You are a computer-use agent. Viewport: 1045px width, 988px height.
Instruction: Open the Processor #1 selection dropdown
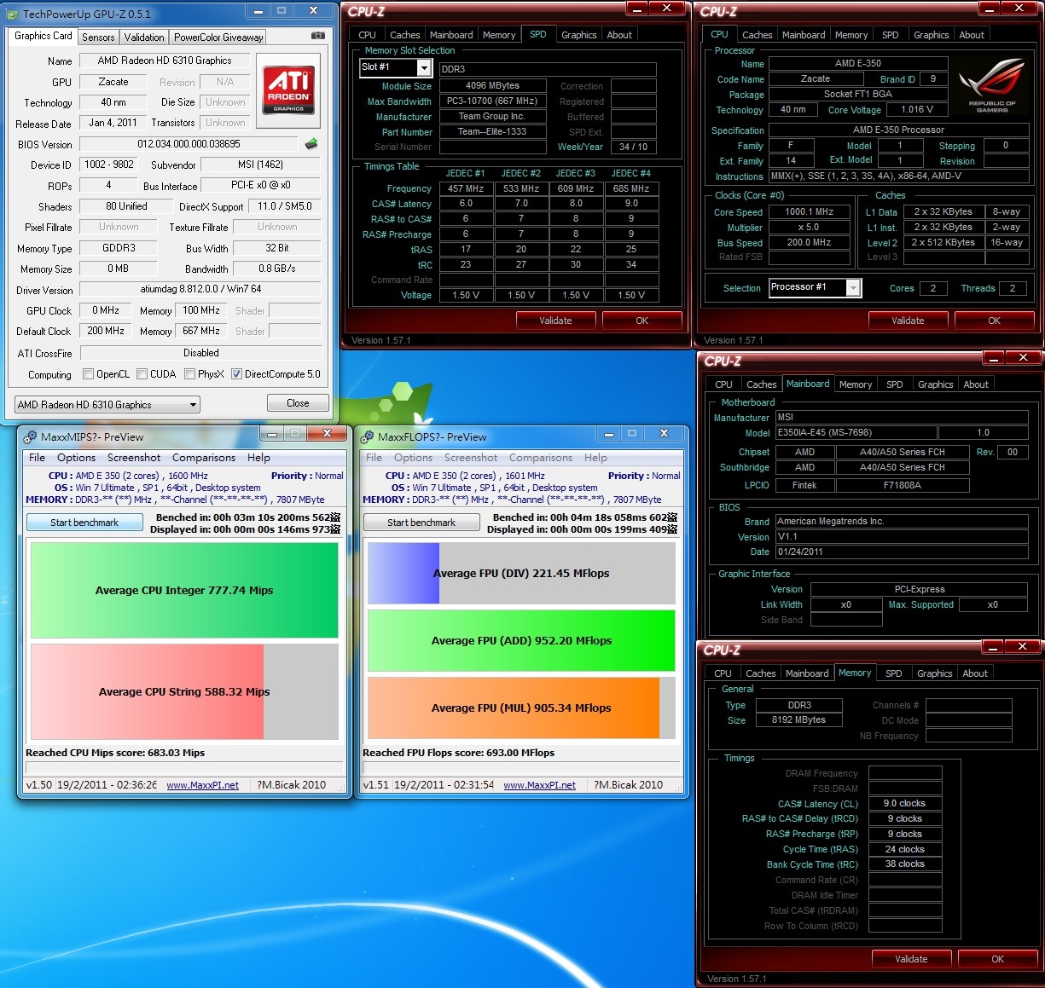tap(815, 288)
